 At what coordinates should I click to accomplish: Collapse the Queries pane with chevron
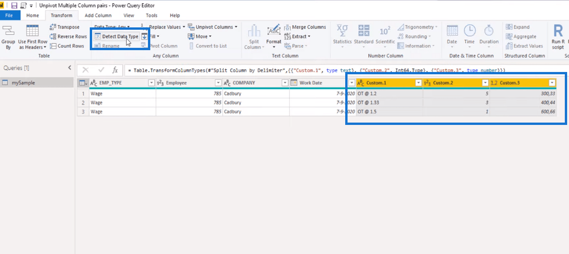(70, 68)
